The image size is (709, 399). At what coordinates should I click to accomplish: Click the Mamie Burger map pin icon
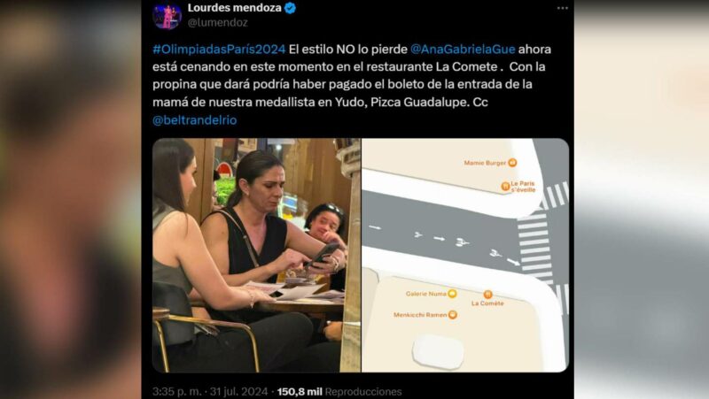pyautogui.click(x=512, y=163)
